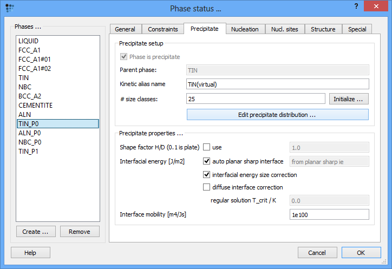
Task: Enable the Shape factor use checkbox
Action: coord(206,147)
